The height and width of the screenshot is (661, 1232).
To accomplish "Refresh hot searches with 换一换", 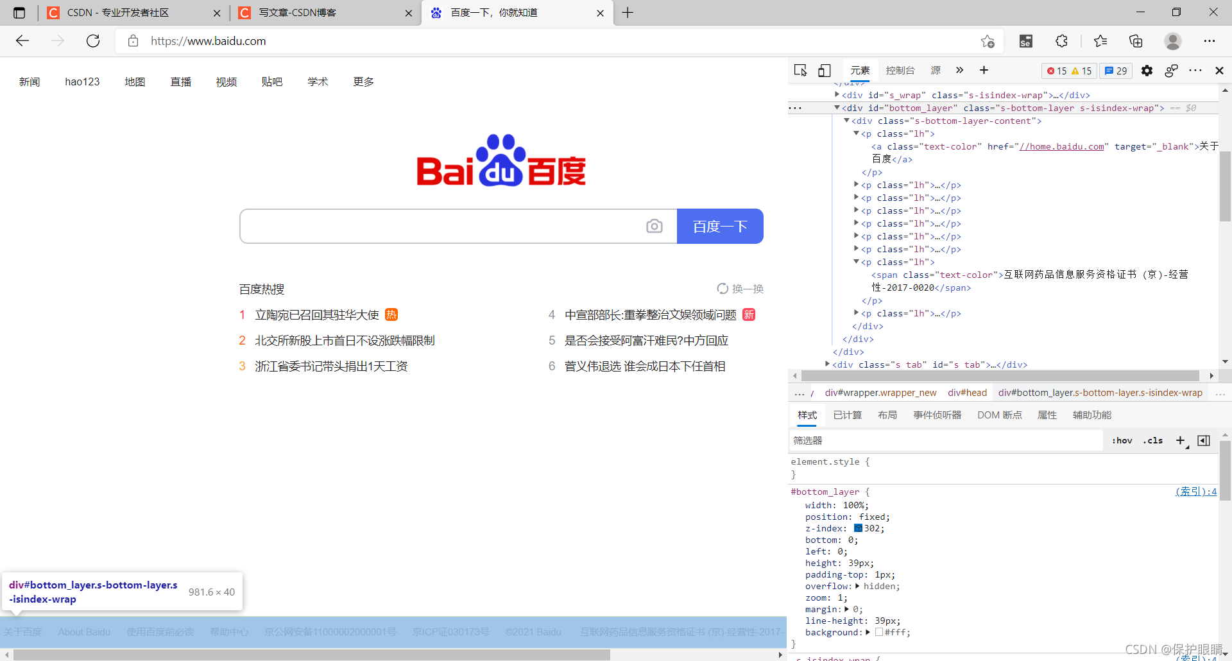I will click(x=740, y=289).
